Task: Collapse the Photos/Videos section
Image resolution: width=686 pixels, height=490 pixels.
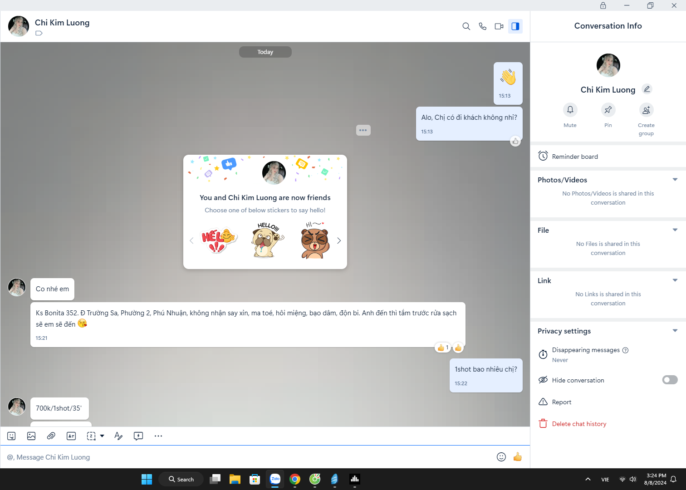Action: pyautogui.click(x=675, y=180)
